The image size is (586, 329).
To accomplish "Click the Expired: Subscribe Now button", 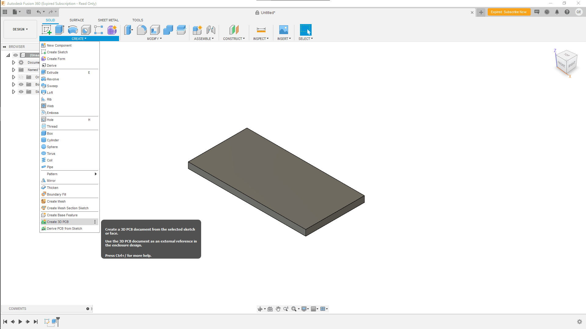I will coord(509,12).
